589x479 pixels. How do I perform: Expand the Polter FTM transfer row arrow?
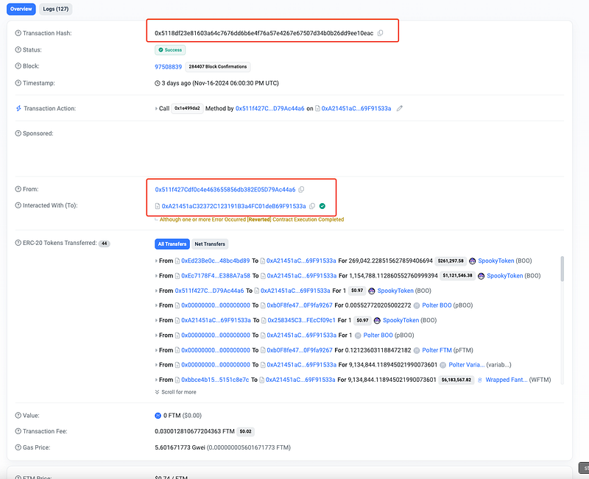click(x=156, y=350)
